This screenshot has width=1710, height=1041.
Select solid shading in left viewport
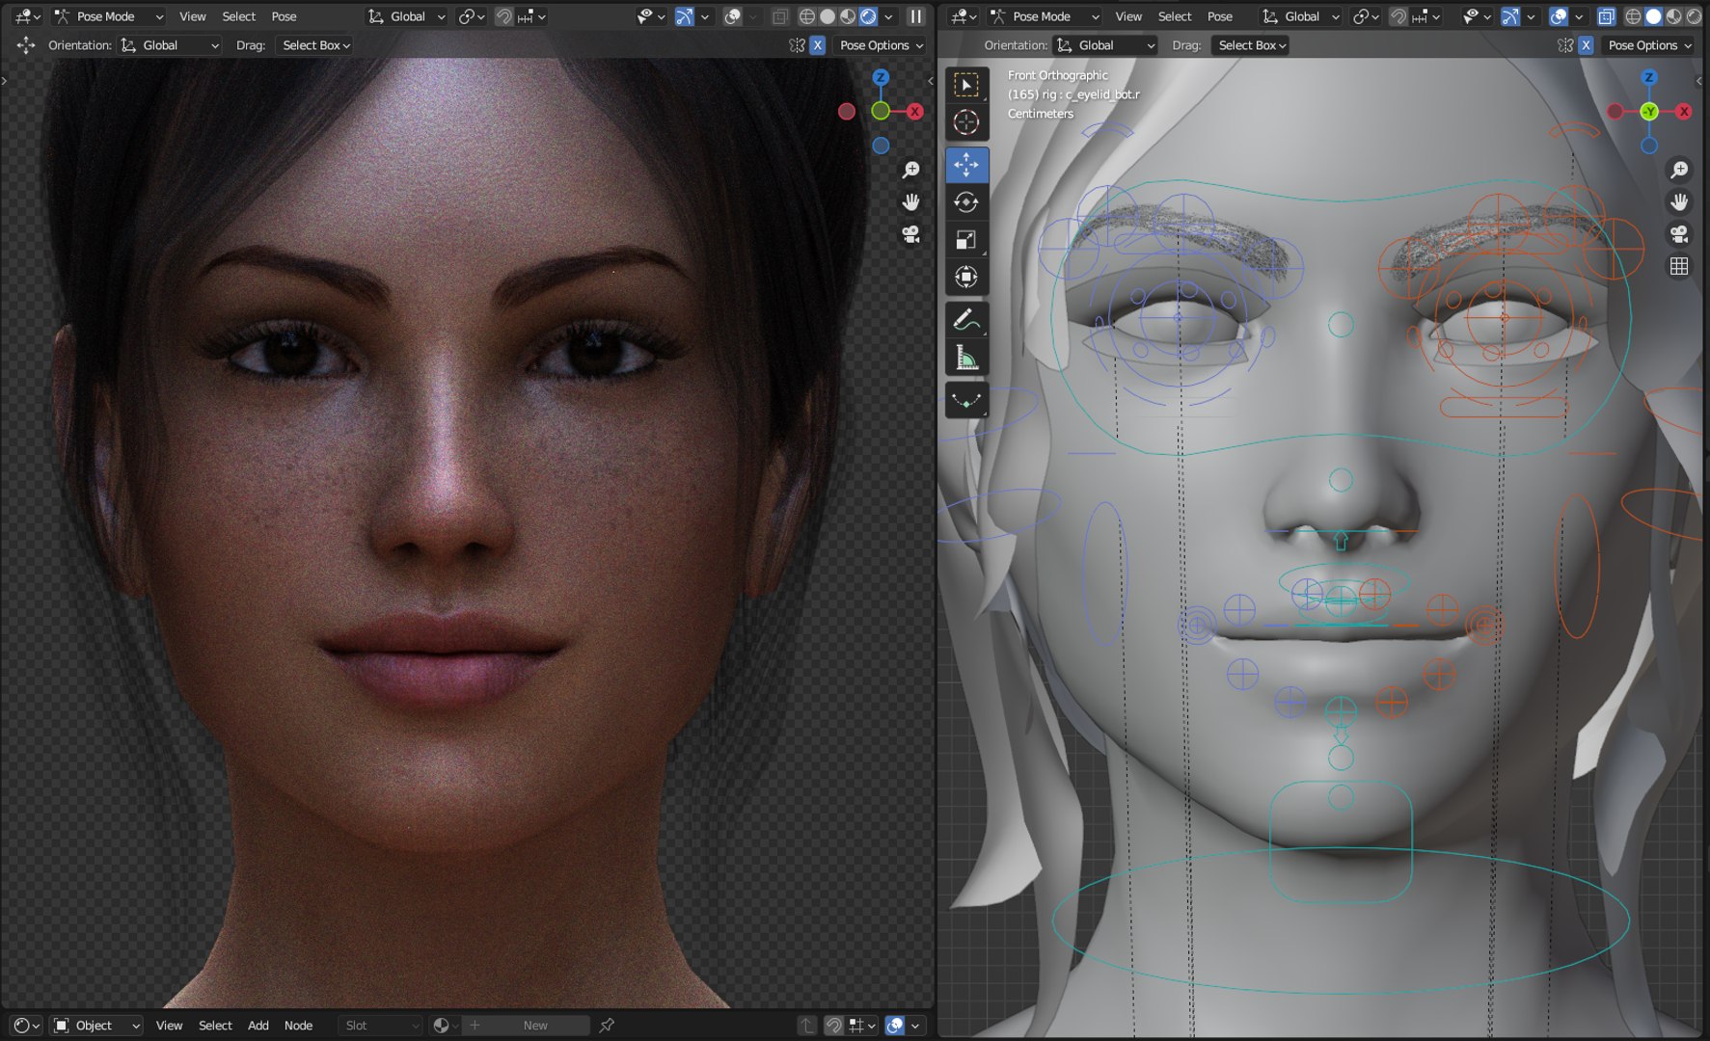828,16
